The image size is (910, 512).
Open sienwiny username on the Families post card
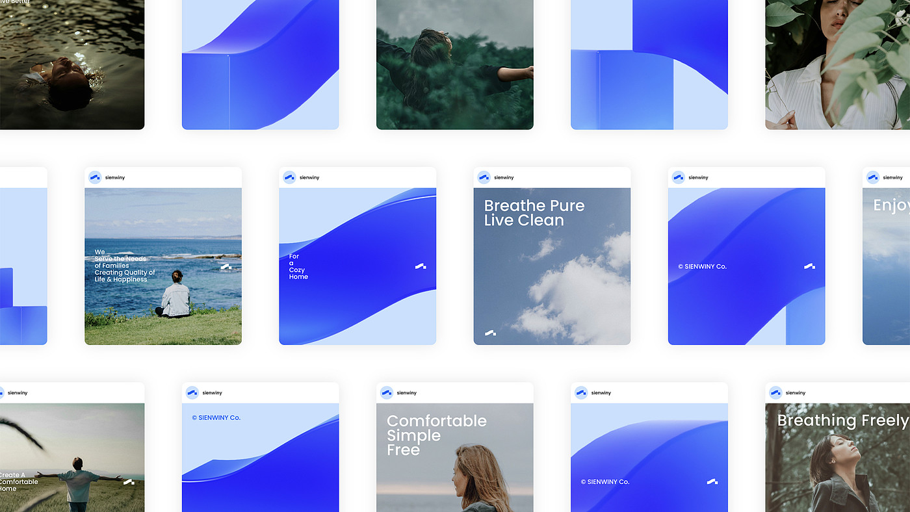[115, 177]
